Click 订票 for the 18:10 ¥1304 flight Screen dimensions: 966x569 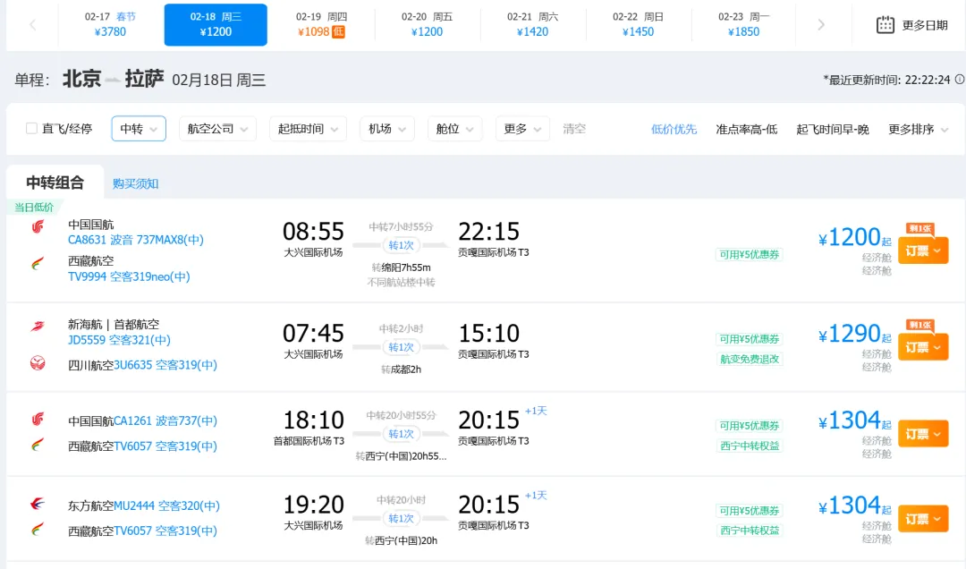[x=923, y=434]
